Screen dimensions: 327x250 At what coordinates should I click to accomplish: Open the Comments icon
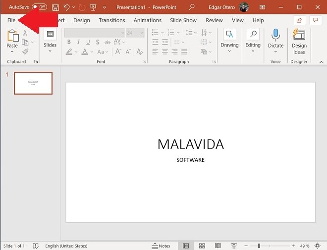(x=316, y=20)
